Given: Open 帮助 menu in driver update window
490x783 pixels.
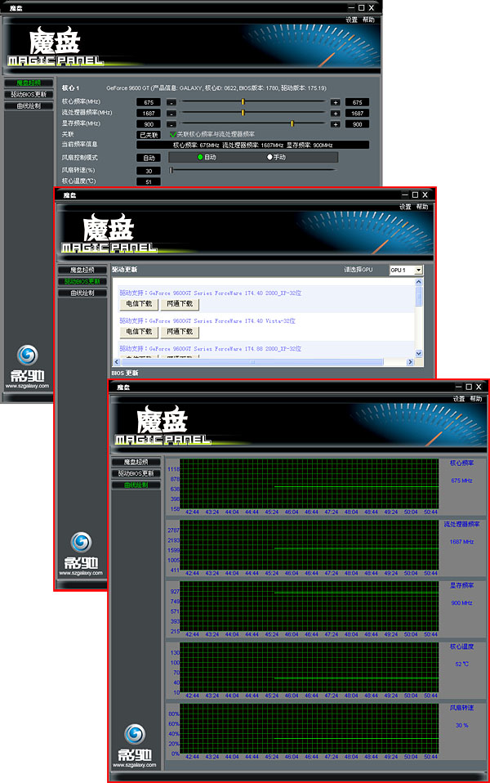Looking at the screenshot, I should coord(422,206).
